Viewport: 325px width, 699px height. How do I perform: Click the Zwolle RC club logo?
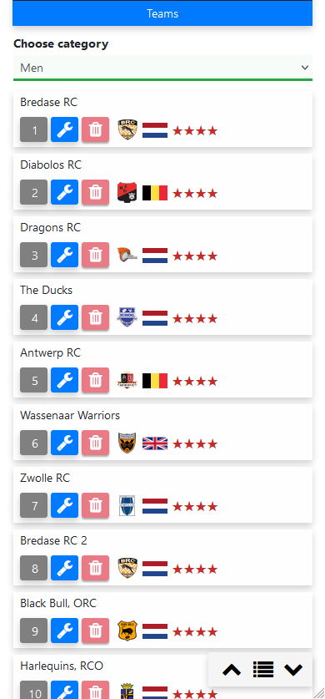pyautogui.click(x=127, y=506)
